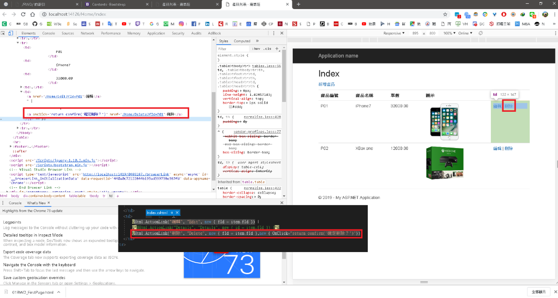
Task: Open the GitHub bookmark icon
Action: tap(35, 24)
